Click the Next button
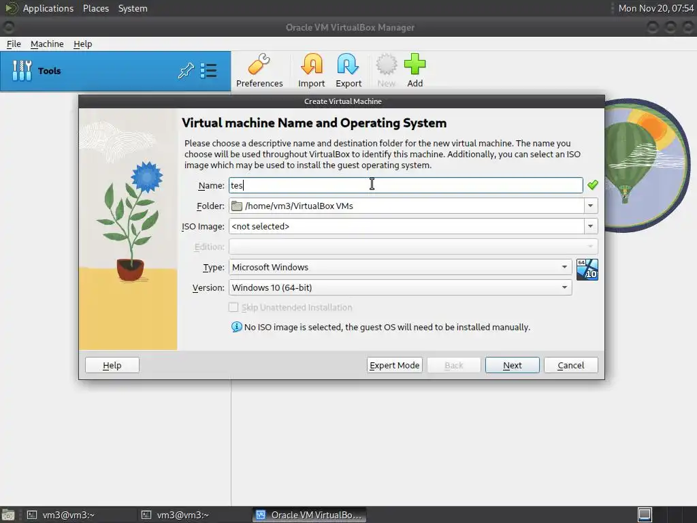This screenshot has height=523, width=697. [x=512, y=365]
